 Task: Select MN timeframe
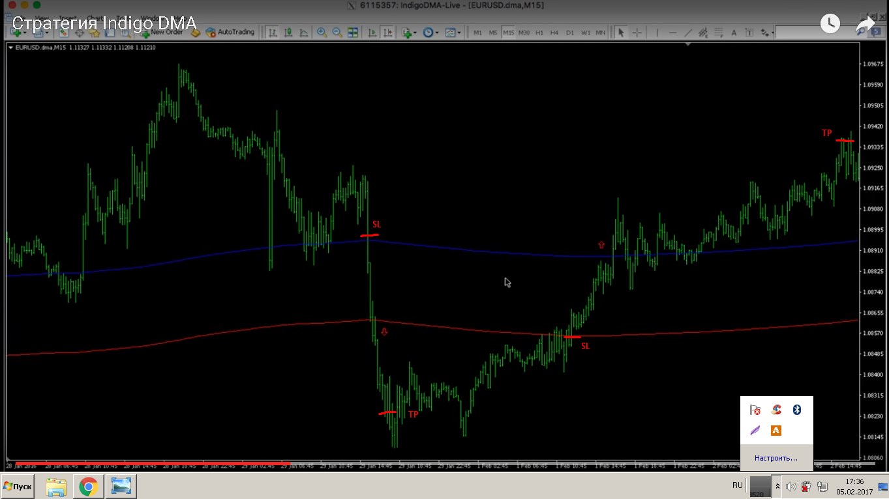601,33
